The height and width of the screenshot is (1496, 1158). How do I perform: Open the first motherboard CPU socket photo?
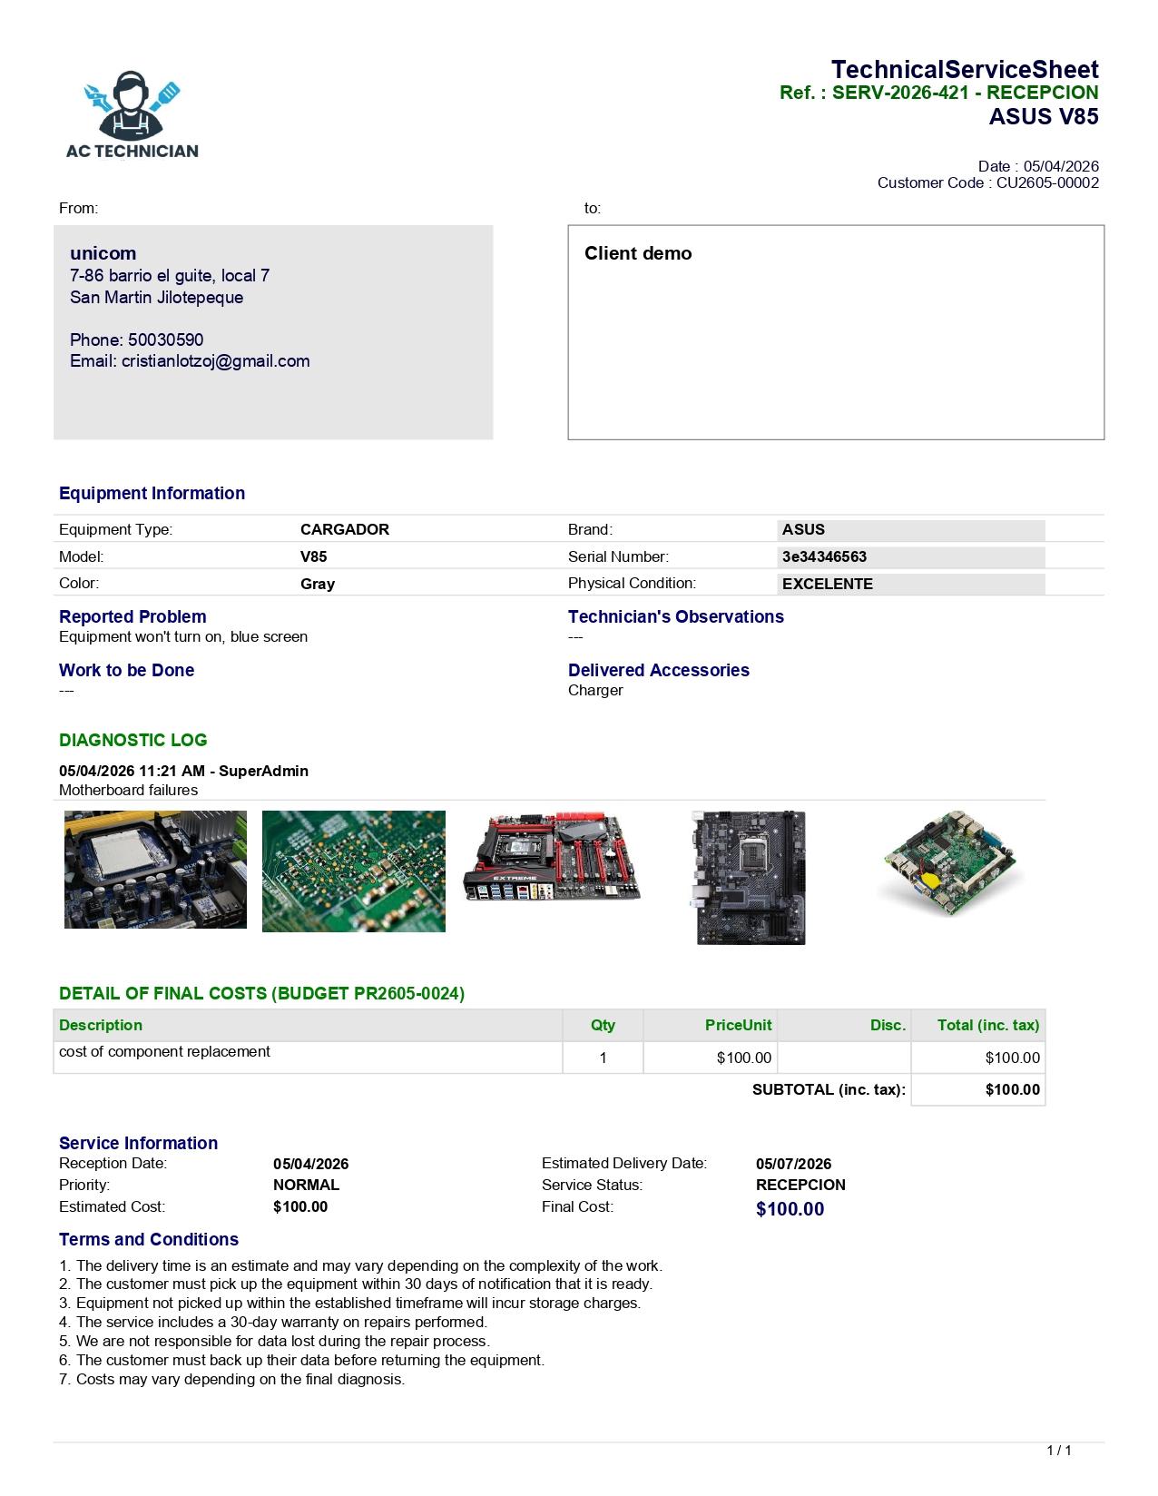155,870
